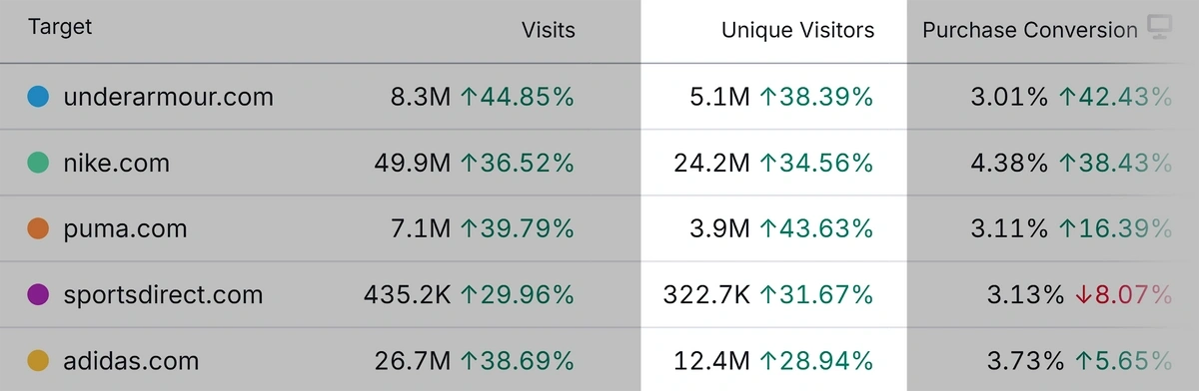Select the 3.11% purchase conversion value
This screenshot has width=1199, height=391.
coord(1009,228)
